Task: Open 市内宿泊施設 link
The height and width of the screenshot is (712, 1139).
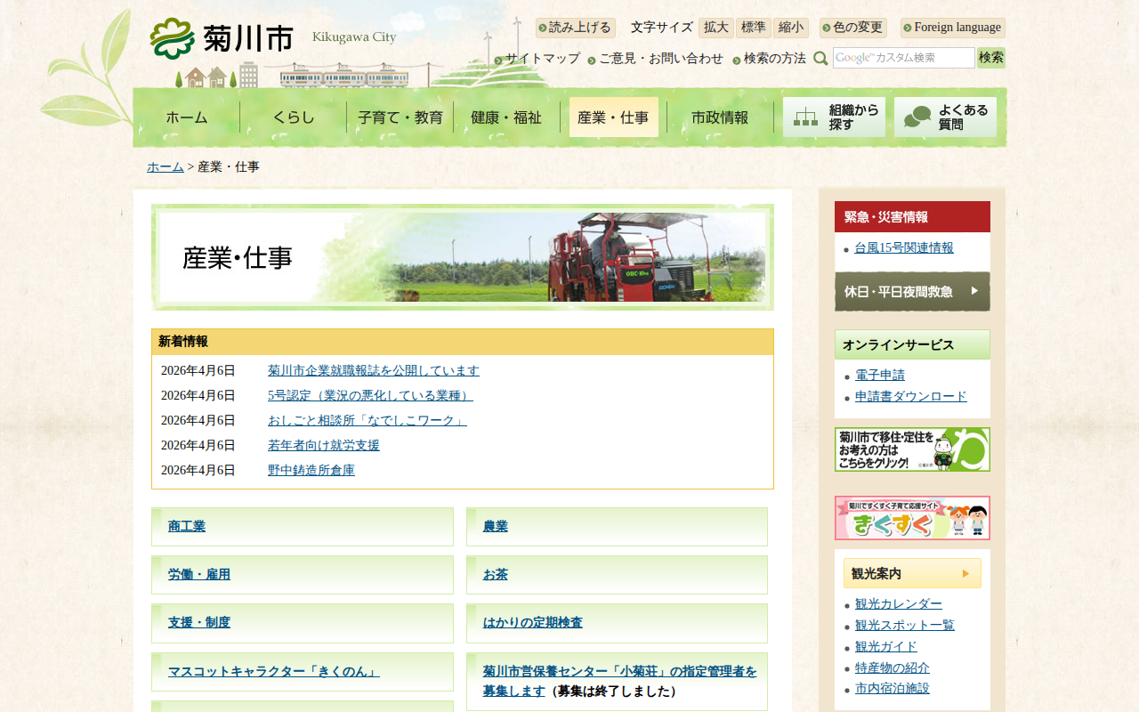Action: tap(893, 689)
